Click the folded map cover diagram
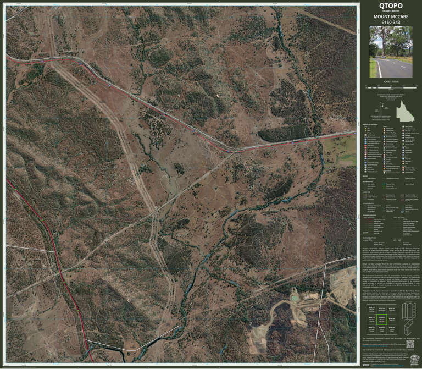Image resolution: width=422 pixels, height=369 pixels. click(408, 328)
